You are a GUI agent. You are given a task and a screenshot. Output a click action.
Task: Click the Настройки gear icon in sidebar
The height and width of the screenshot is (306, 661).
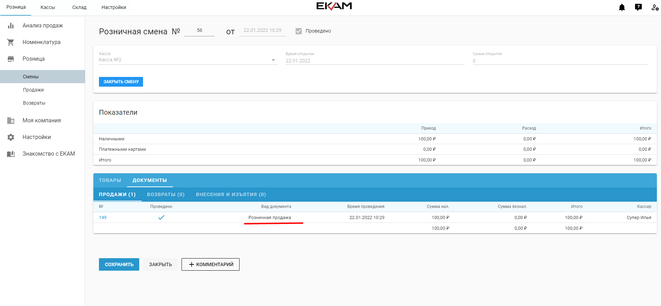(11, 137)
